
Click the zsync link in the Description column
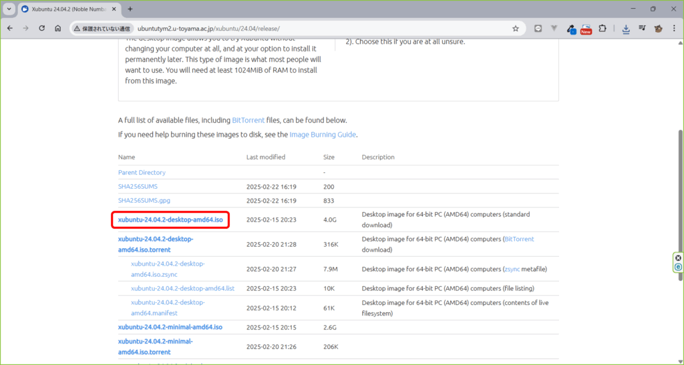(512, 269)
